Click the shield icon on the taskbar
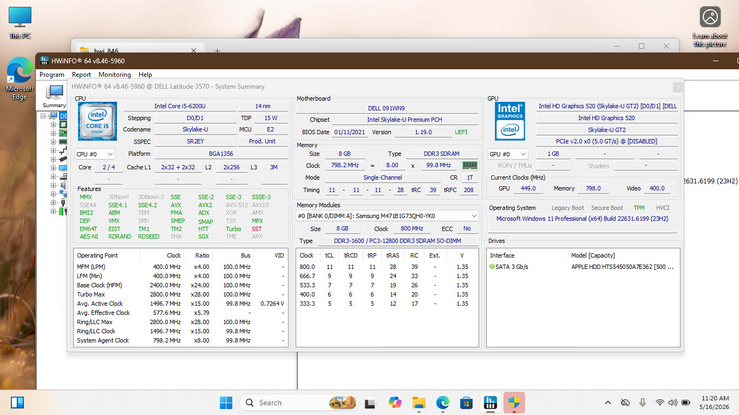 (514, 403)
